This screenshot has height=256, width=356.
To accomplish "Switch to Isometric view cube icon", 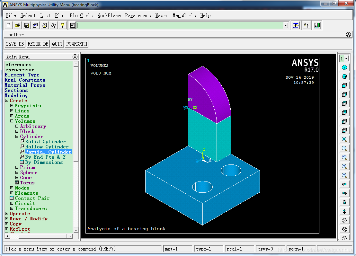I will [x=344, y=67].
